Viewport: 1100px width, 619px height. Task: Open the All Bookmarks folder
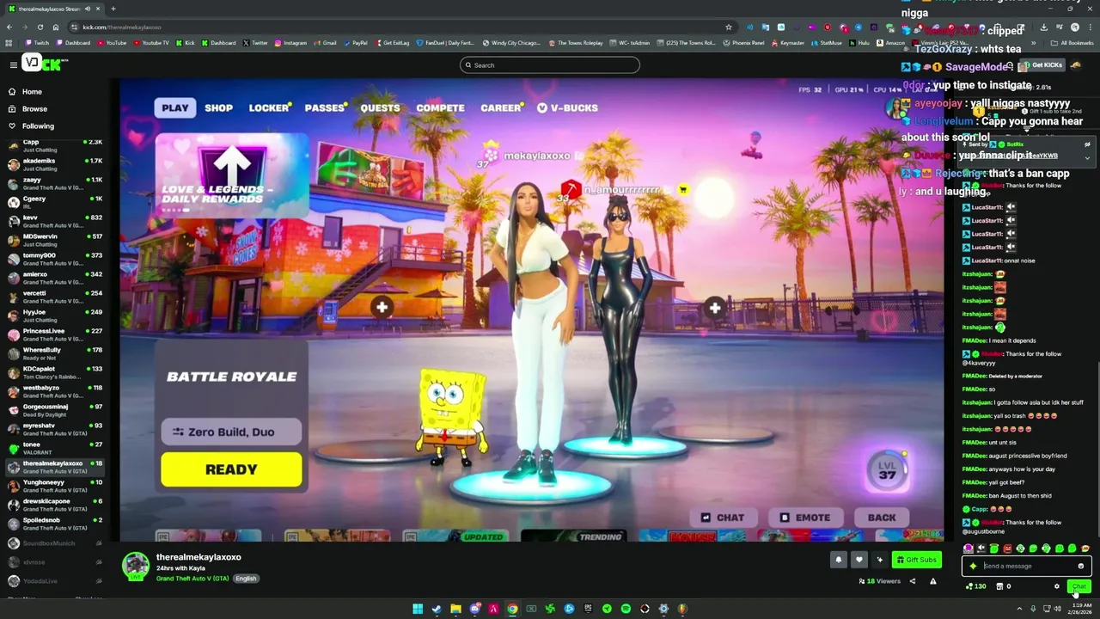click(1072, 42)
